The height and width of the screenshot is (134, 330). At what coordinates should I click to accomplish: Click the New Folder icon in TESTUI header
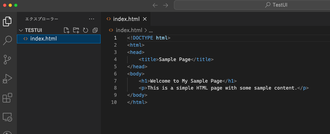76,30
